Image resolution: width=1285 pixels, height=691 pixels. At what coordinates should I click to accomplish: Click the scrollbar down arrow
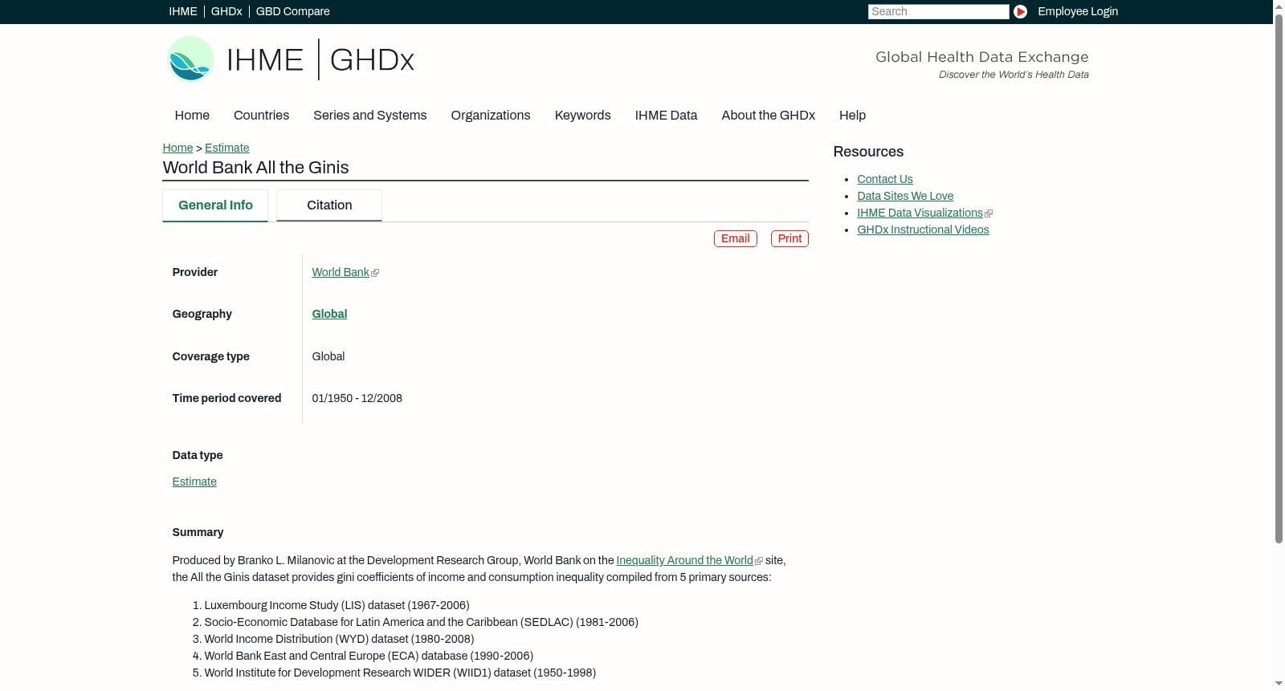point(1279,684)
